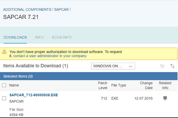Click the Items Available to Download (1) heading
The width and height of the screenshot is (178, 118).
(36, 66)
